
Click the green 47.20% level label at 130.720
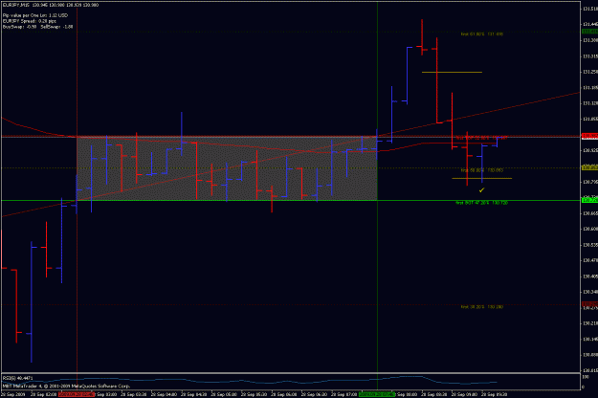tap(481, 203)
